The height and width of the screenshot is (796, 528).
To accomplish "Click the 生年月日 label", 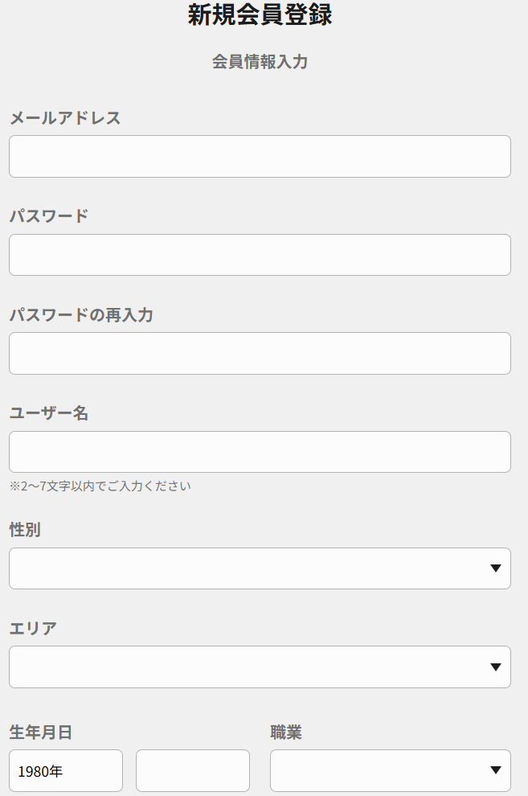I will (x=41, y=732).
